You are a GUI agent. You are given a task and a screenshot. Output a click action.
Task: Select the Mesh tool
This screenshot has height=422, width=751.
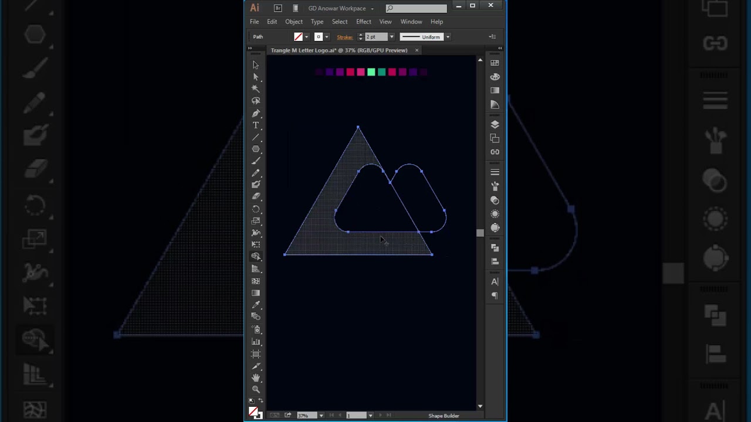click(256, 281)
